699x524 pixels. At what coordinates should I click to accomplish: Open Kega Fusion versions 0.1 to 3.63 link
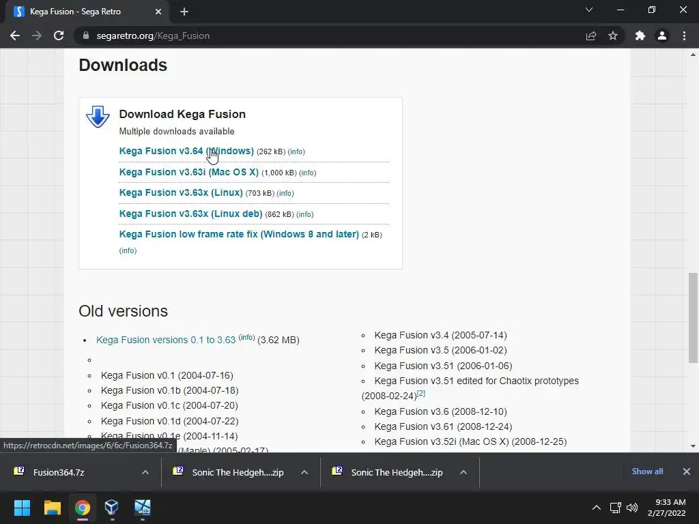(x=166, y=340)
